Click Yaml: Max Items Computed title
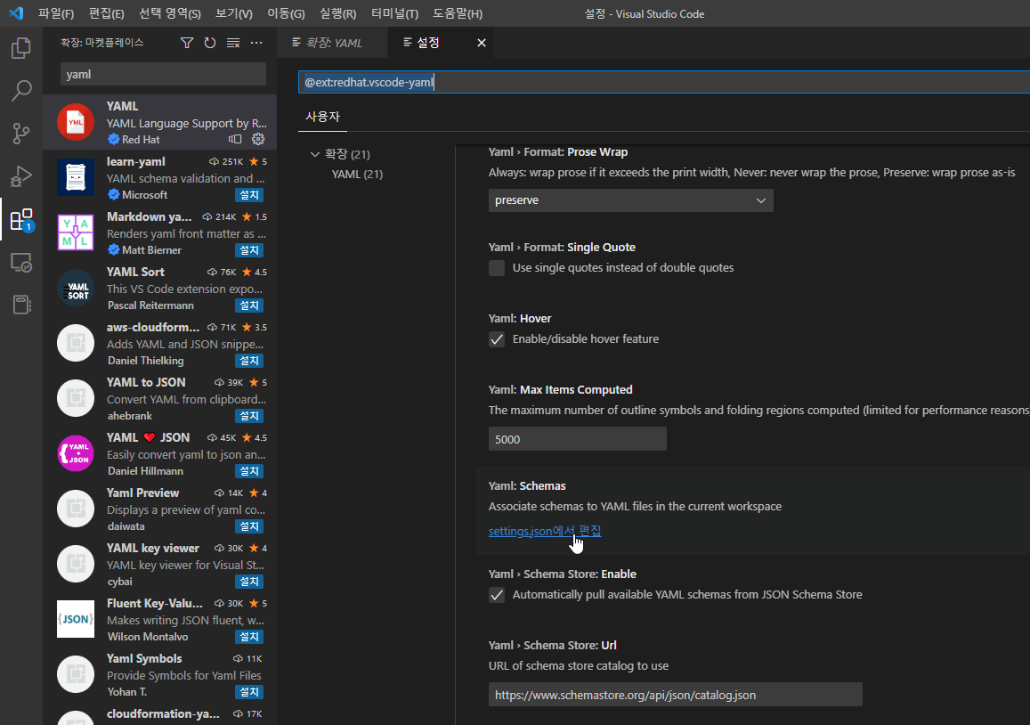This screenshot has height=725, width=1030. (560, 390)
